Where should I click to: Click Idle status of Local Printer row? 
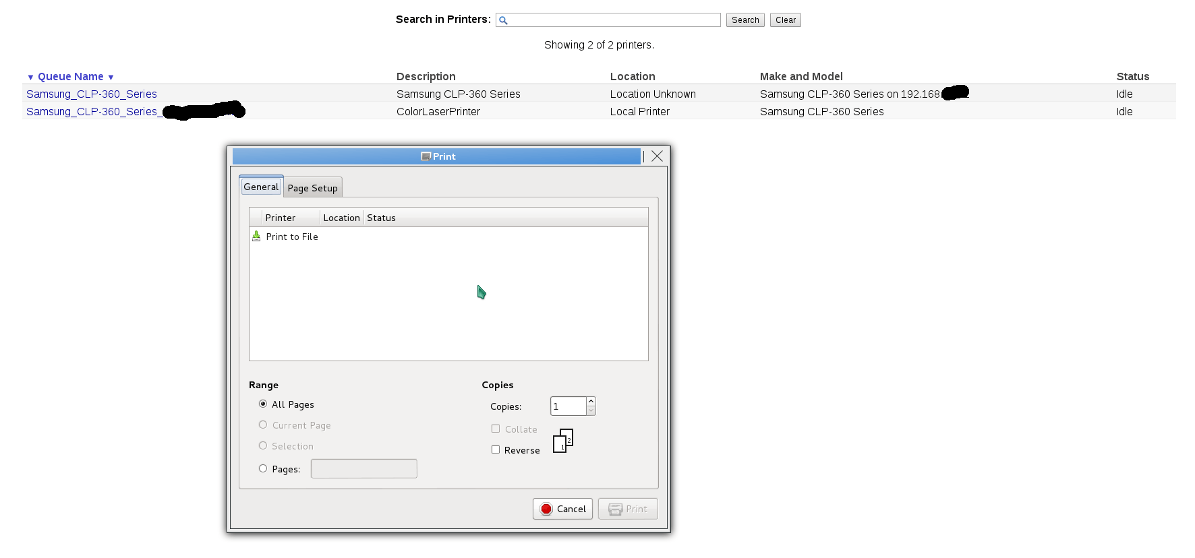tap(1124, 112)
